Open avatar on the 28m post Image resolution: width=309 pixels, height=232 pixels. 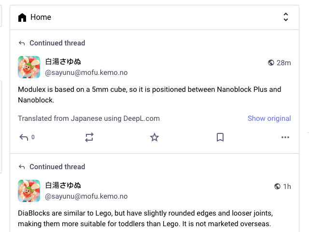[29, 67]
